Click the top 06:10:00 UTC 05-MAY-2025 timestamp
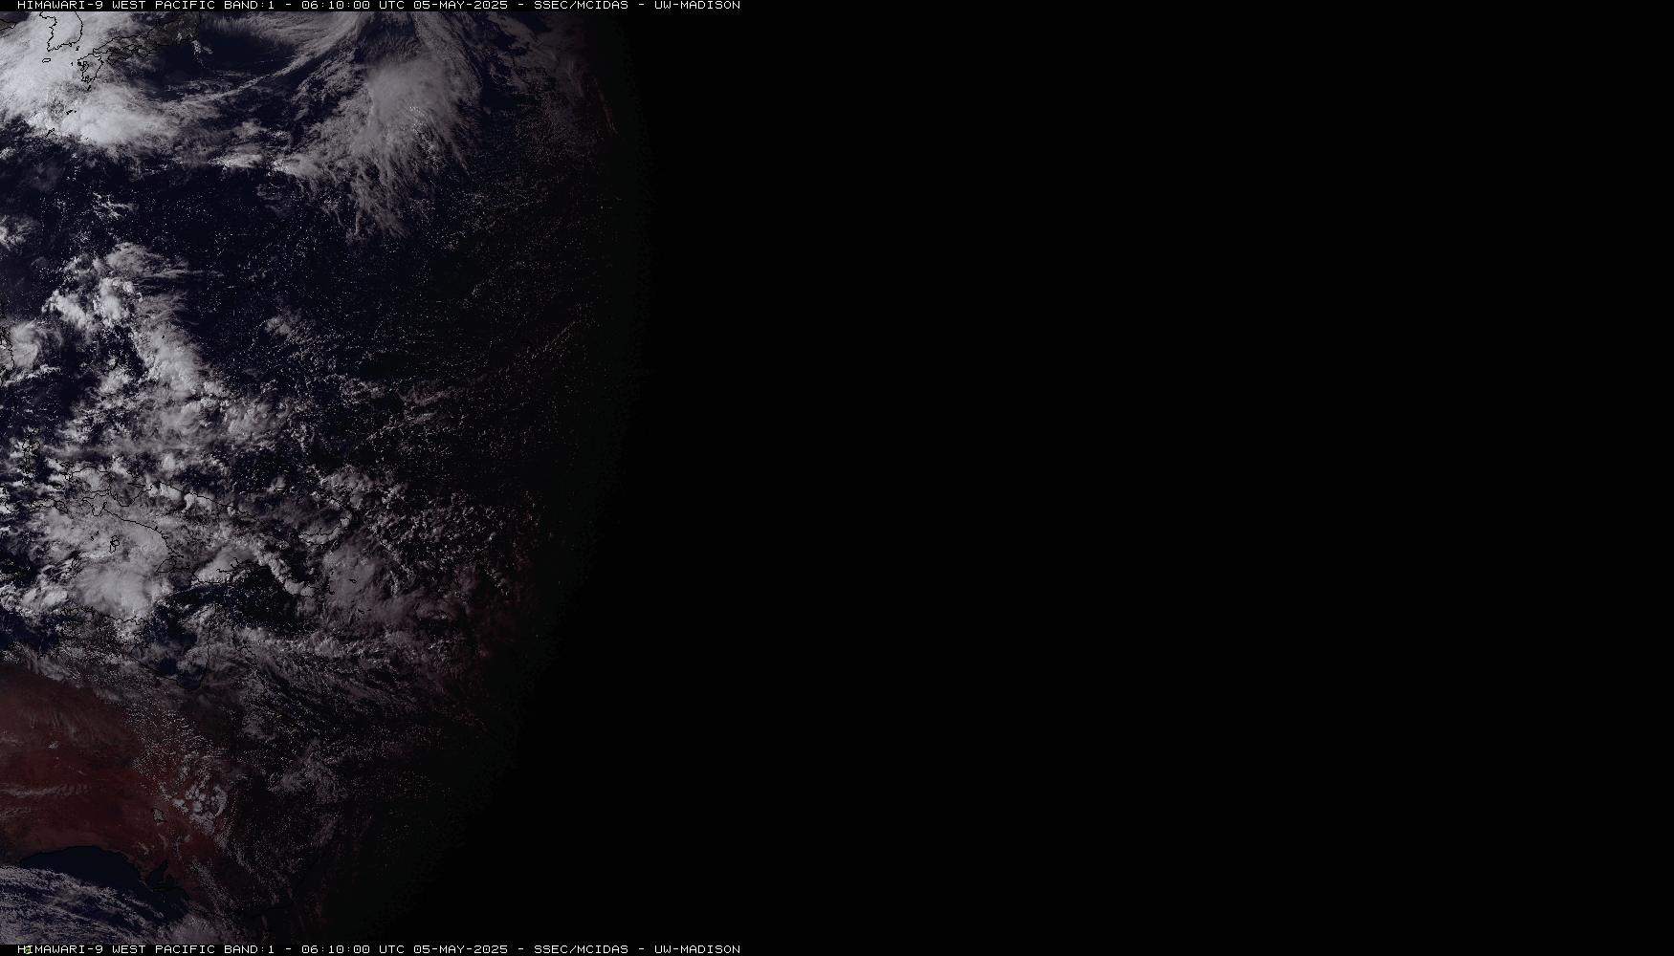1674x956 pixels. [x=405, y=5]
